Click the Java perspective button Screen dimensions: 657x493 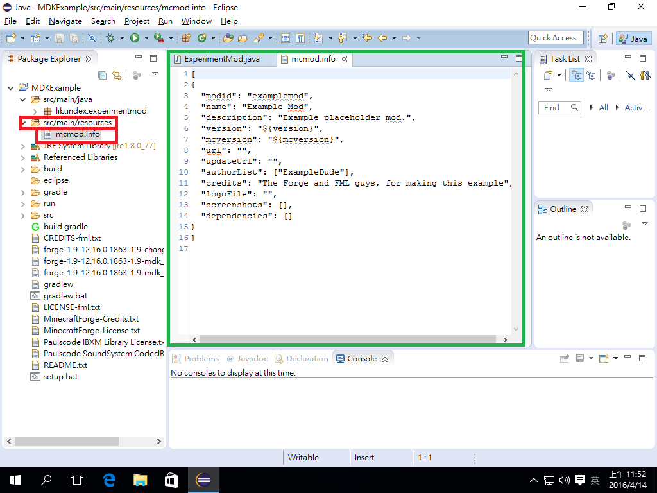[633, 39]
